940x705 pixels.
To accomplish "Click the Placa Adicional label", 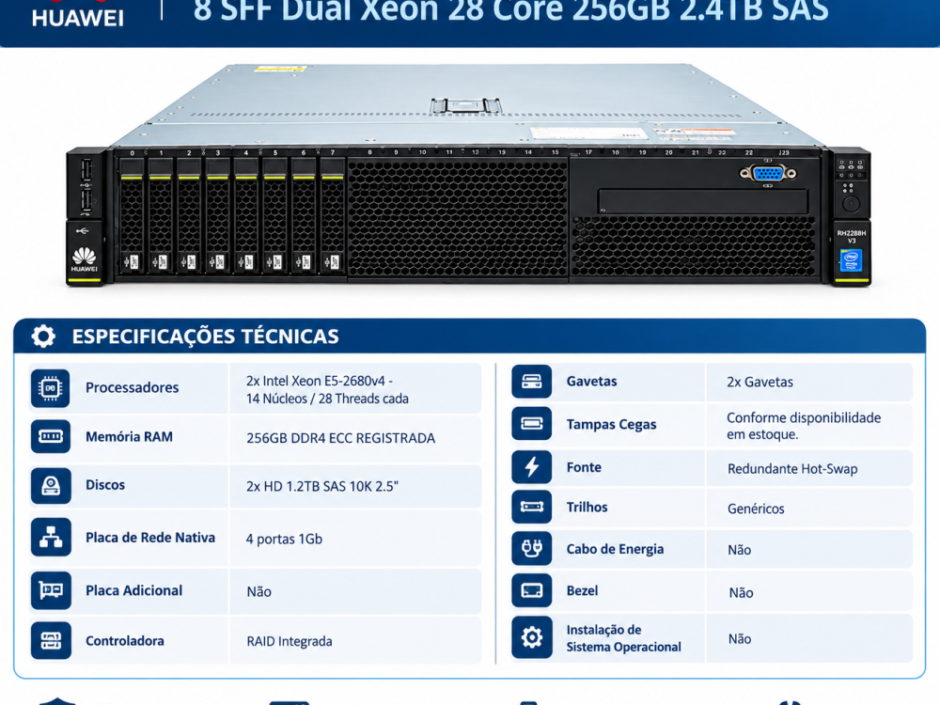I will coord(133,590).
